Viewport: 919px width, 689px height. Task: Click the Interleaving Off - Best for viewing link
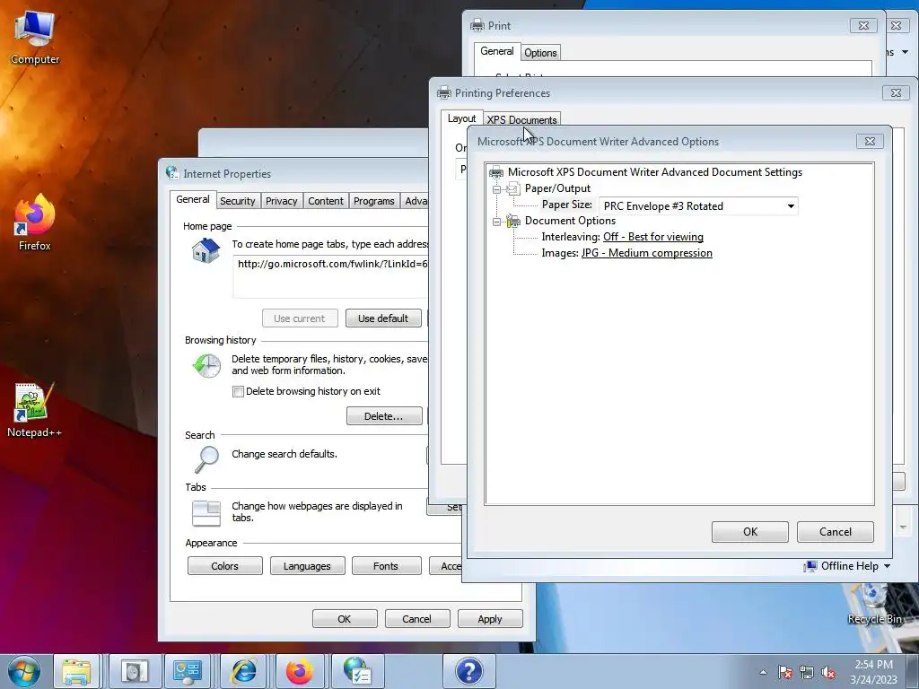click(x=653, y=237)
